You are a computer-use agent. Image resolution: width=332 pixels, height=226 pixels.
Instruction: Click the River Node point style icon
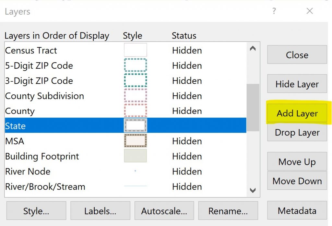(x=135, y=171)
